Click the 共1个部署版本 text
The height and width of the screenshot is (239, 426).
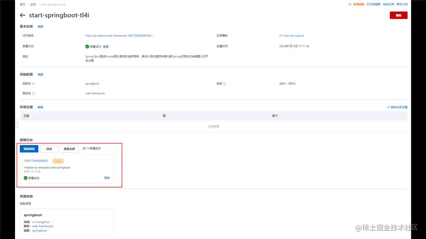[92, 149]
